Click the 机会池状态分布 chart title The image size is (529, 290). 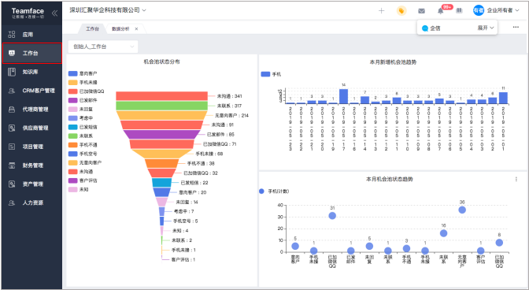tap(161, 61)
